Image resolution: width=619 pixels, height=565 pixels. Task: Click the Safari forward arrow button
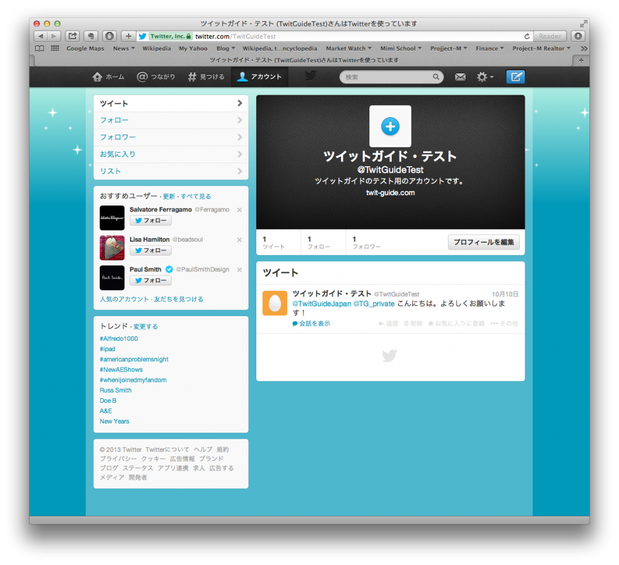(x=54, y=36)
